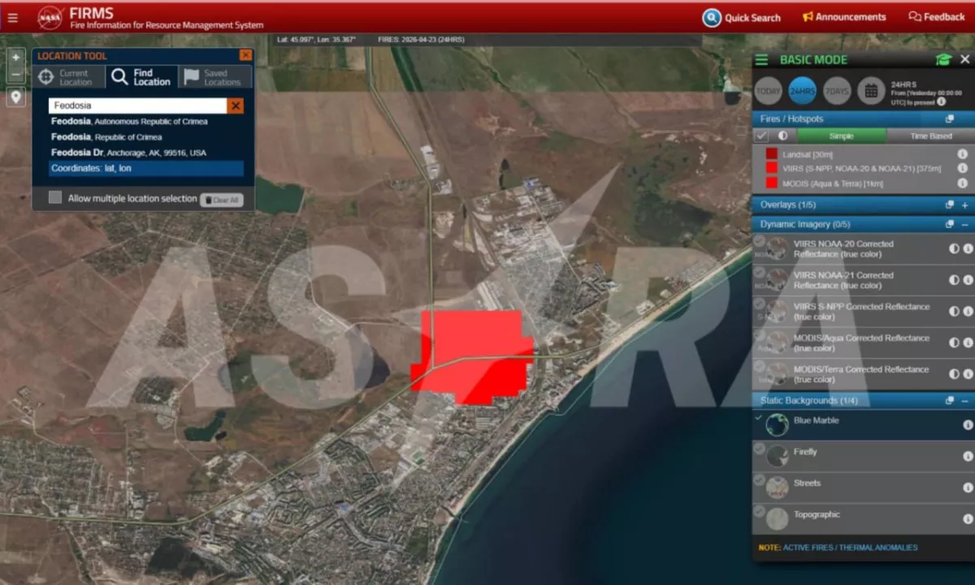Open Quick Search
975x585 pixels.
click(x=741, y=17)
